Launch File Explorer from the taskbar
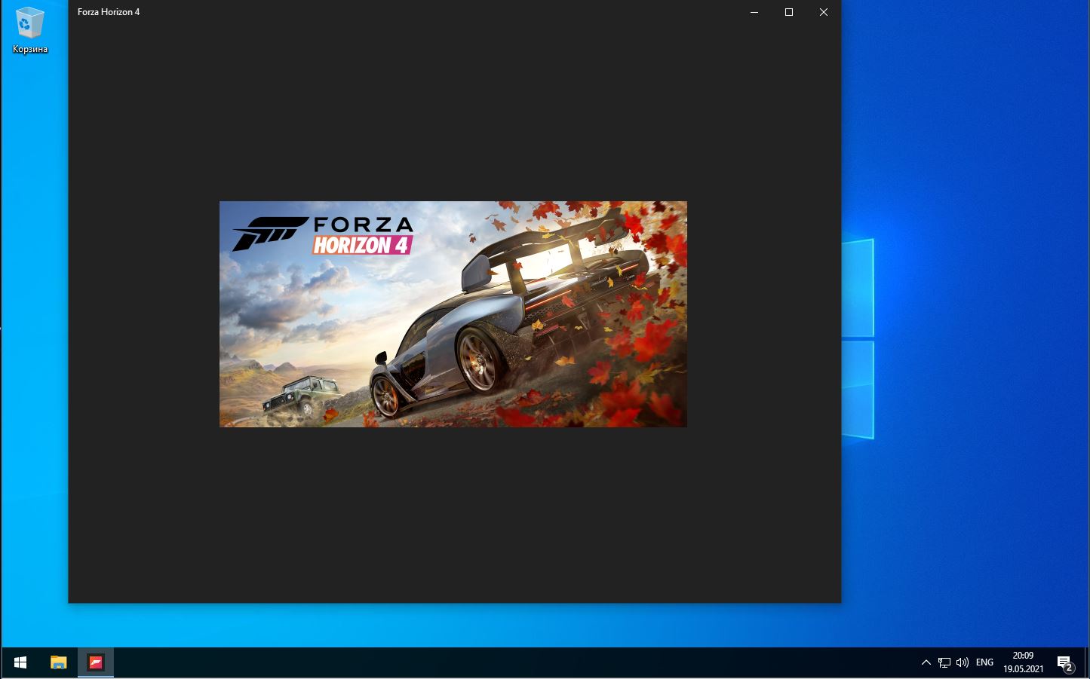The width and height of the screenshot is (1090, 679). [58, 662]
